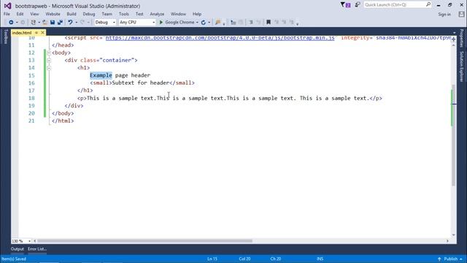The height and width of the screenshot is (263, 467).
Task: Click the Next Bookmark icon
Action: [x=284, y=23]
